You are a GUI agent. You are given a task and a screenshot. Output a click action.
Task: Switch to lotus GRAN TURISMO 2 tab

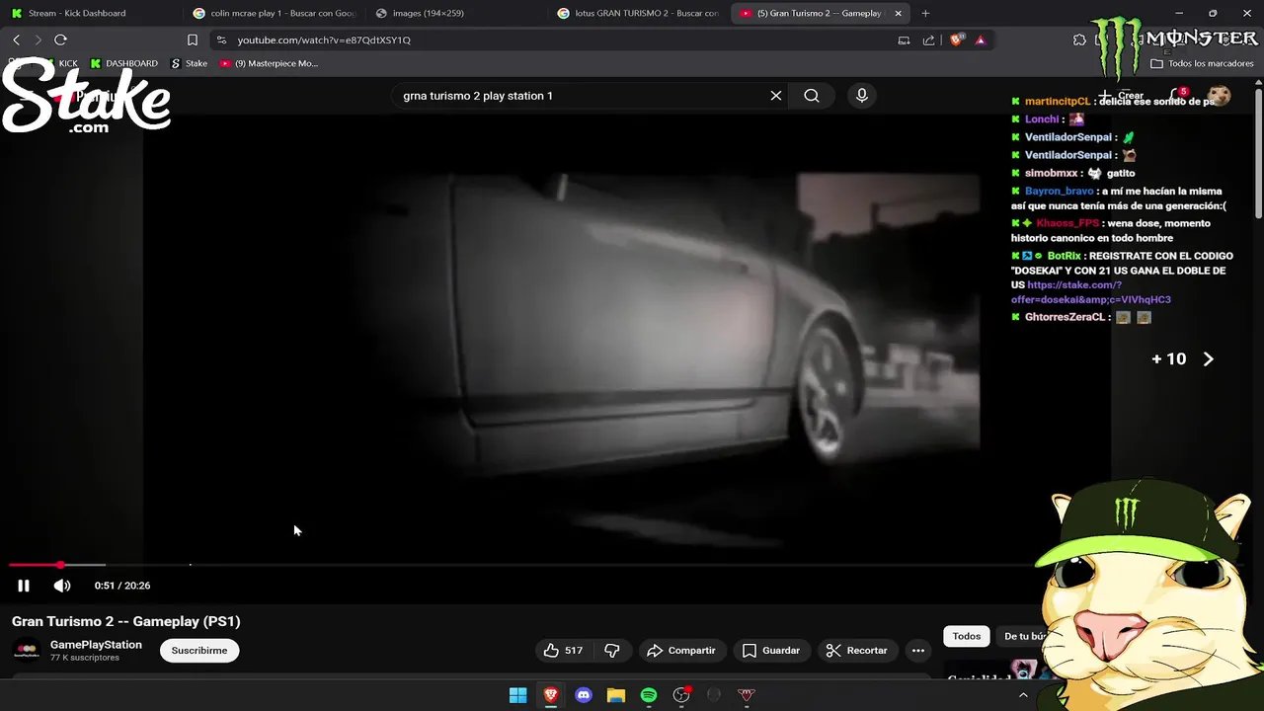click(x=638, y=13)
